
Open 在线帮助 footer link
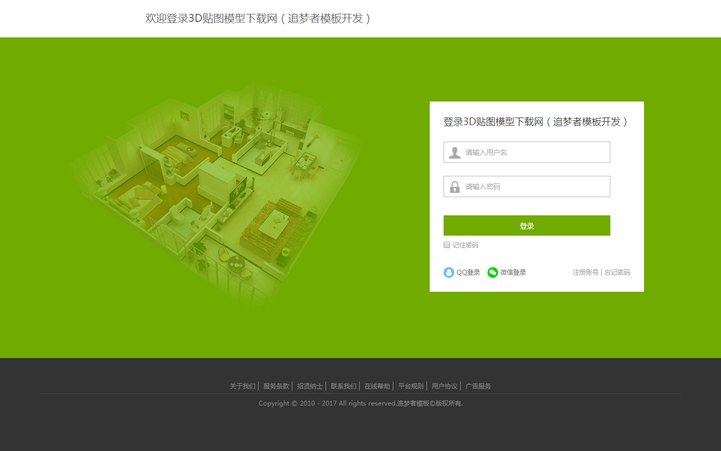377,386
